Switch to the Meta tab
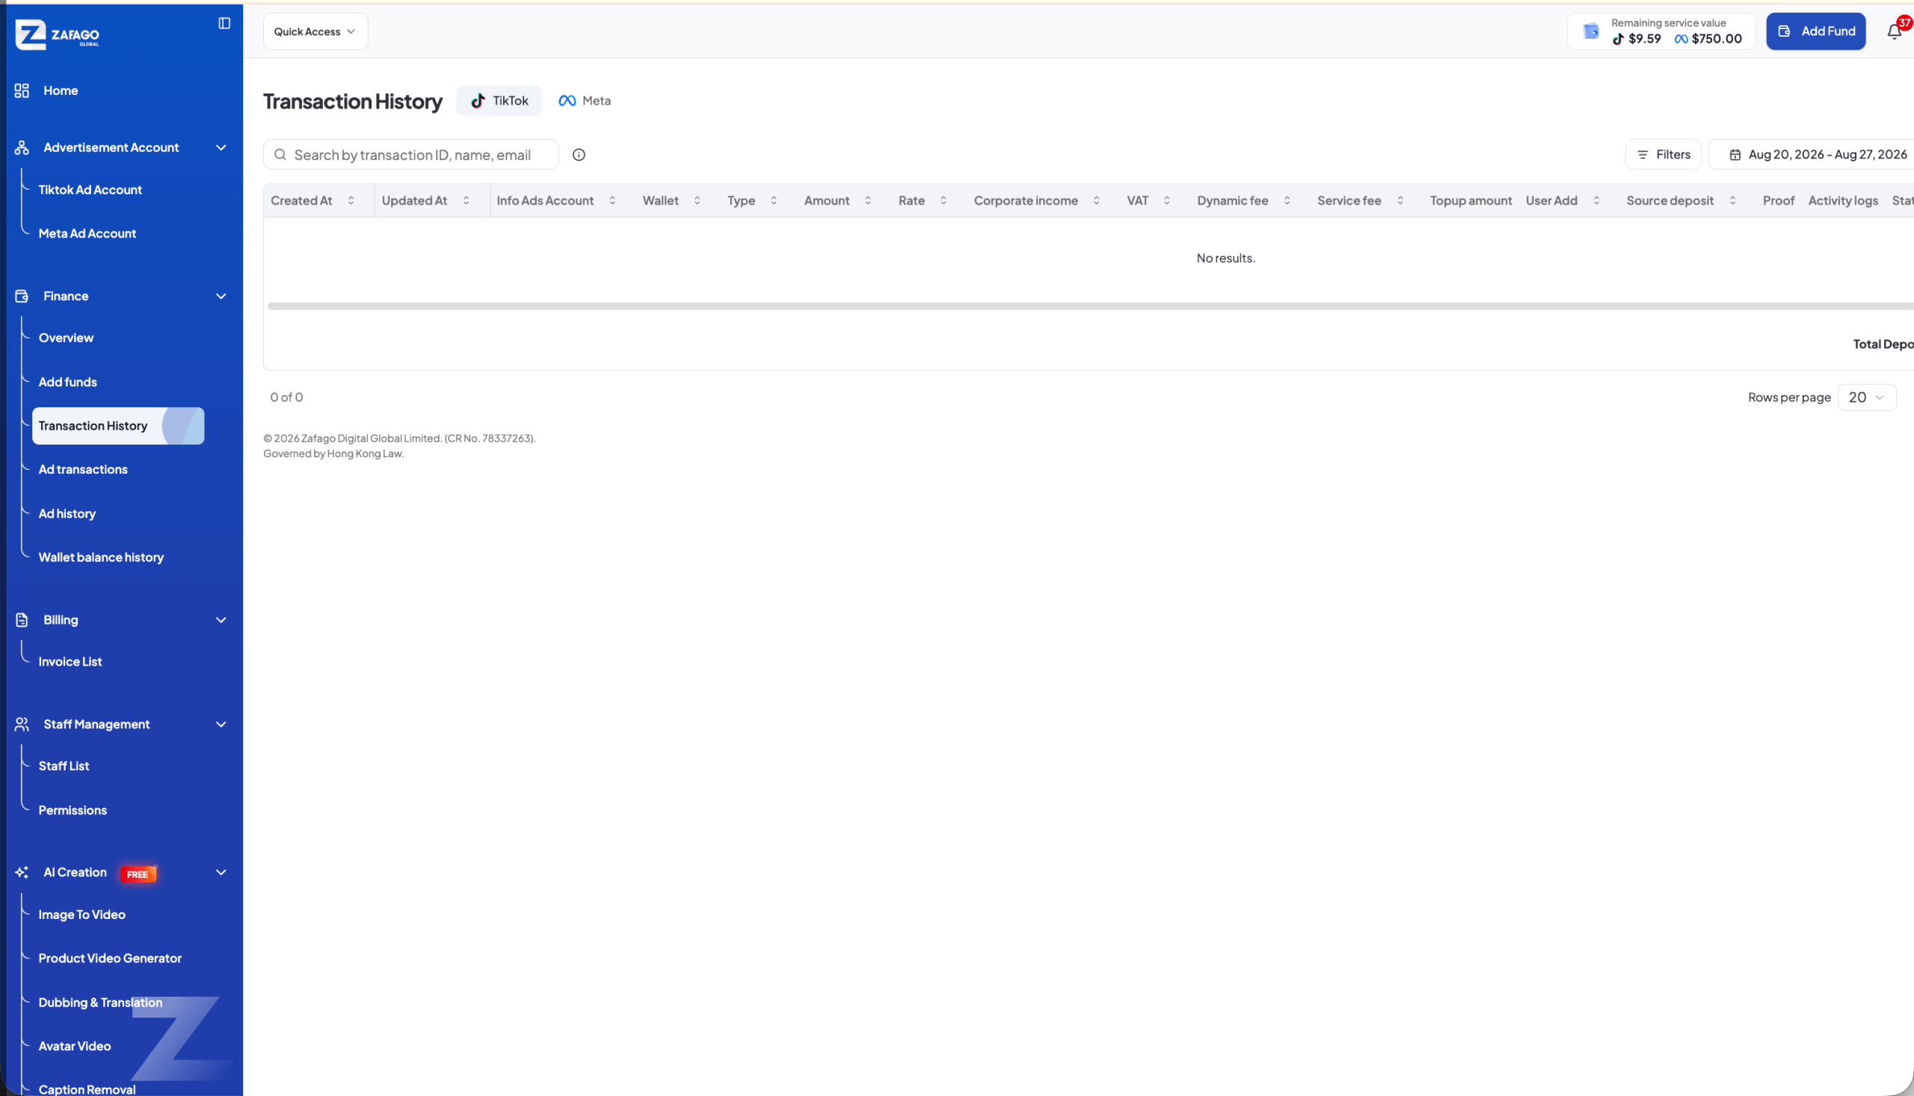This screenshot has height=1096, width=1914. 585,101
